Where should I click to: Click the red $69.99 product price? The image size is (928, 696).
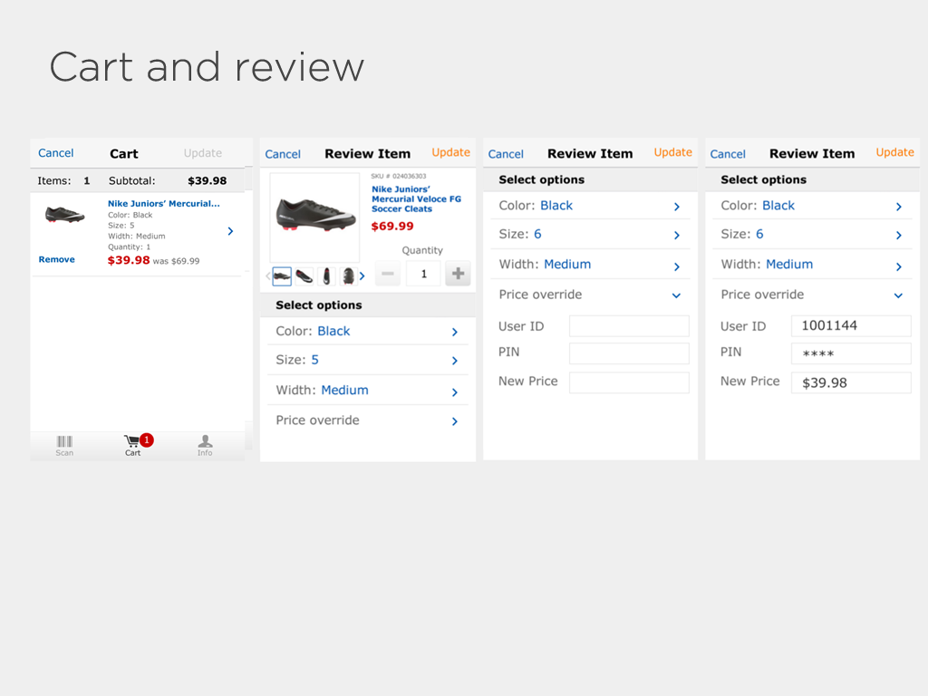tap(392, 226)
